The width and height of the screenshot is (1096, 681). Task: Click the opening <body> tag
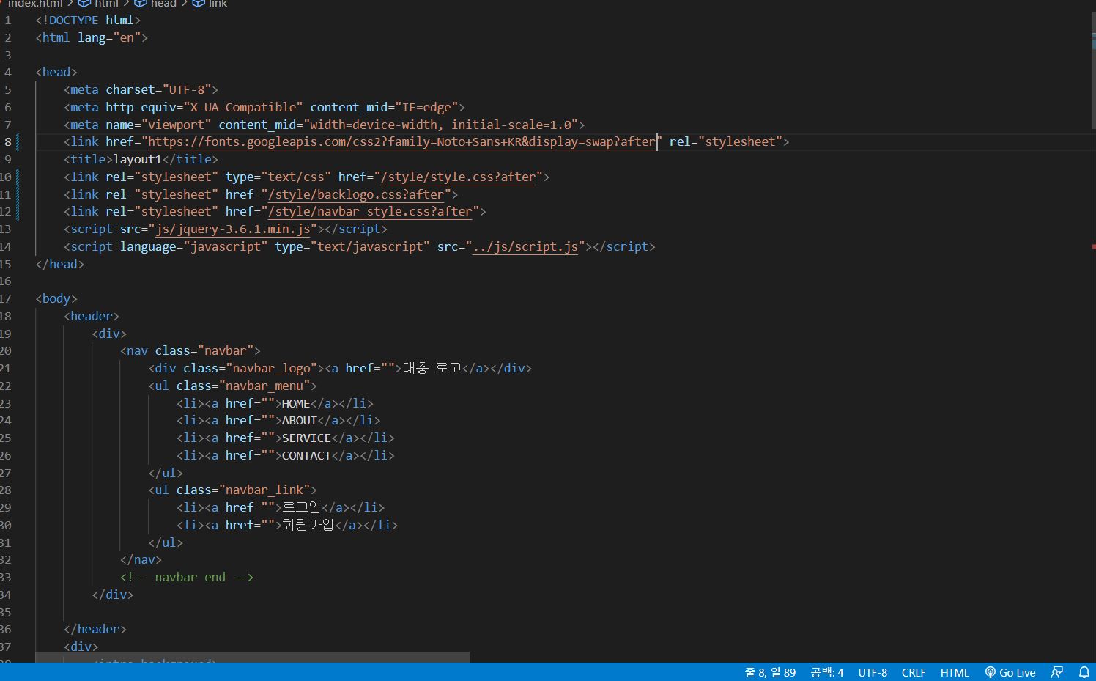[x=56, y=298]
